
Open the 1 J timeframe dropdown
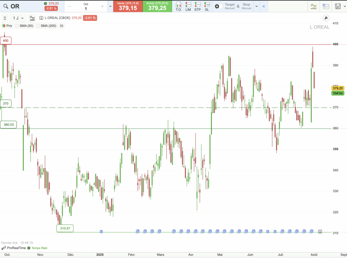pos(18,18)
